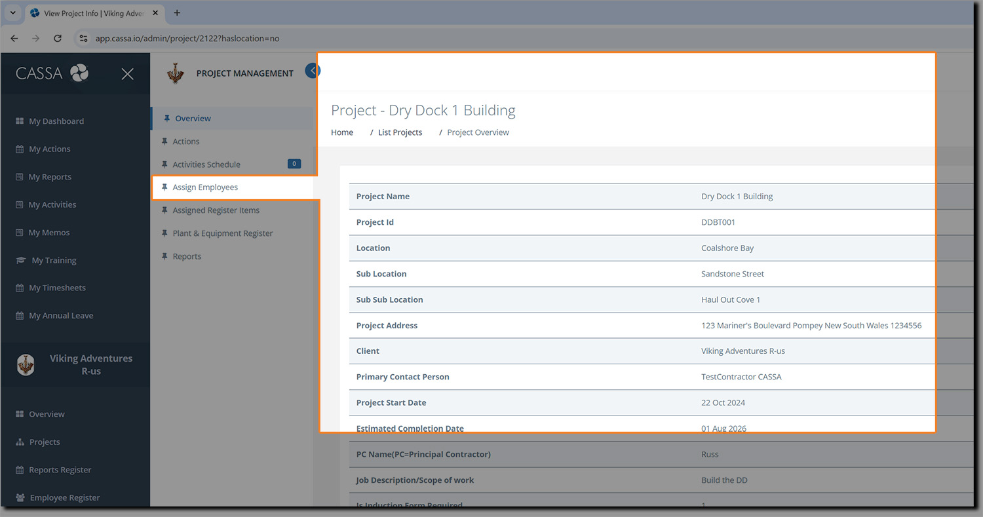983x517 pixels.
Task: Open a new browser tab
Action: point(177,13)
